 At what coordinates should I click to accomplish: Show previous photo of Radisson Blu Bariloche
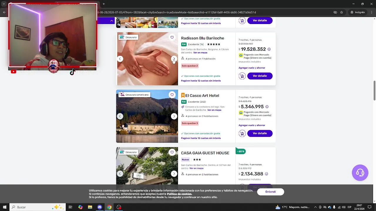(x=120, y=59)
